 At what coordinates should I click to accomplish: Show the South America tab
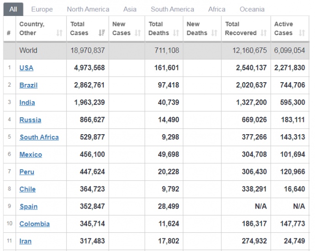pos(172,9)
